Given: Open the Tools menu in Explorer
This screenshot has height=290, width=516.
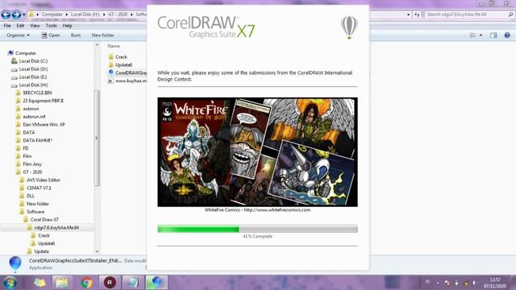Looking at the screenshot, I should [51, 26].
